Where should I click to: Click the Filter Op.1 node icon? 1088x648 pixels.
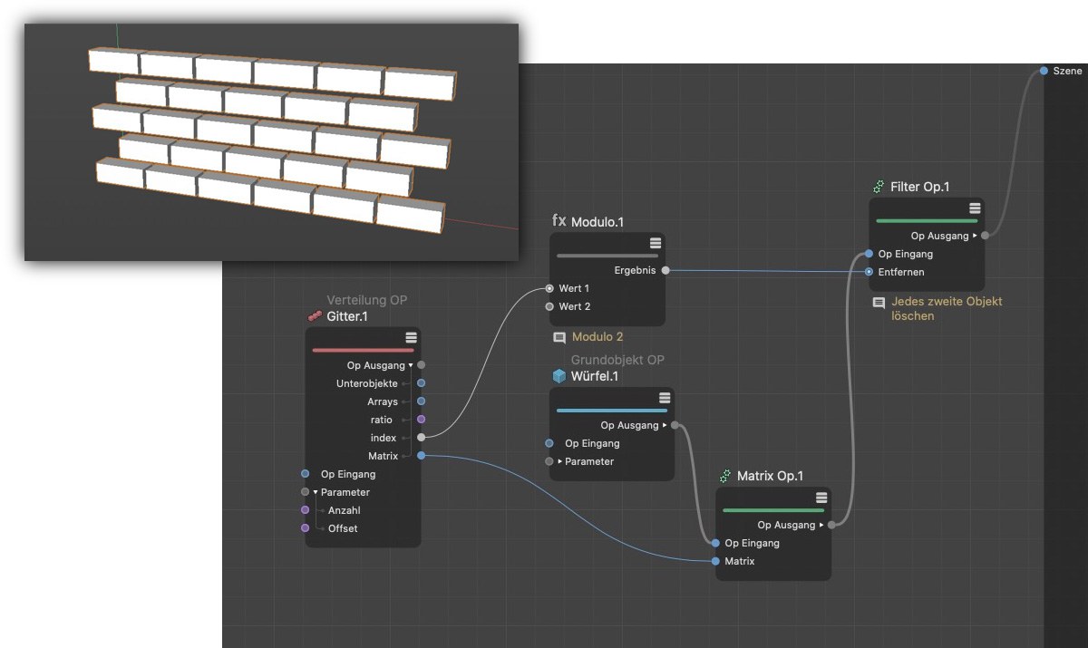click(878, 187)
